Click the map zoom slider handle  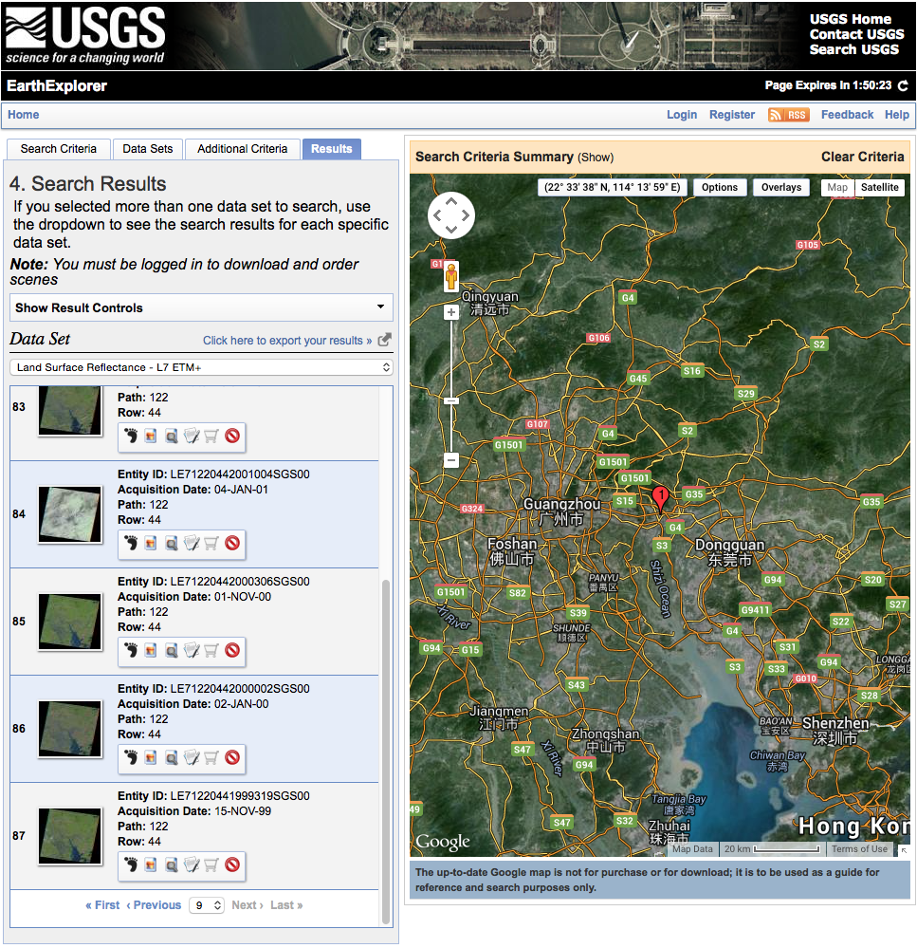(x=451, y=400)
